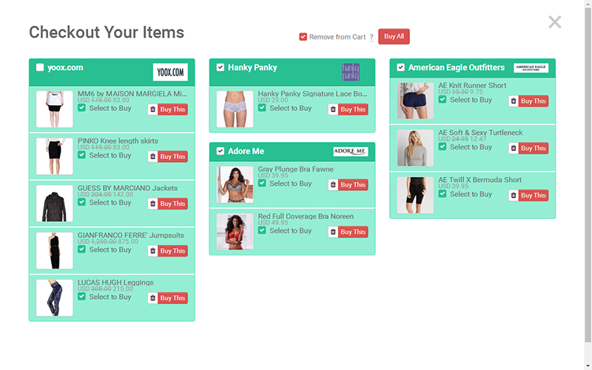Uncheck American Eagle Outfitters store checkbox
Screen dimensions: 592x370
point(400,67)
